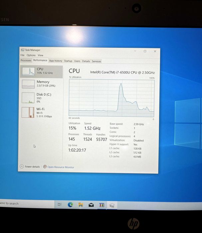Select the Disk 0 (C:) graph thumbnail
Screen dimensions: 202x233
(x=28, y=98)
